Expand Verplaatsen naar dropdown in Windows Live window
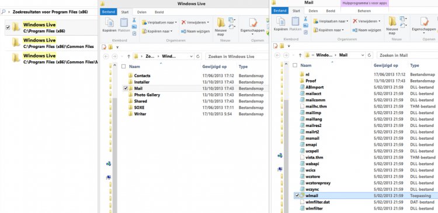 [x=175, y=22]
